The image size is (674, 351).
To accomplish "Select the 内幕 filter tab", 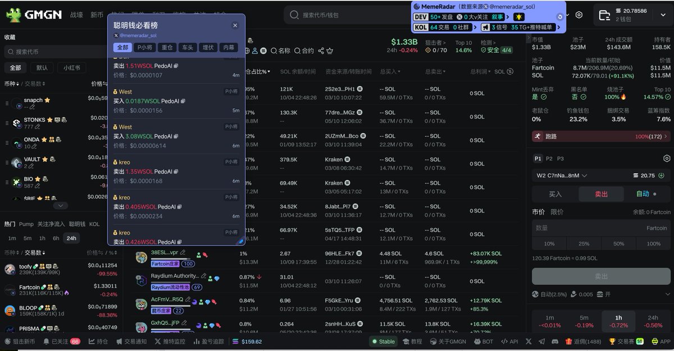I will pos(228,48).
